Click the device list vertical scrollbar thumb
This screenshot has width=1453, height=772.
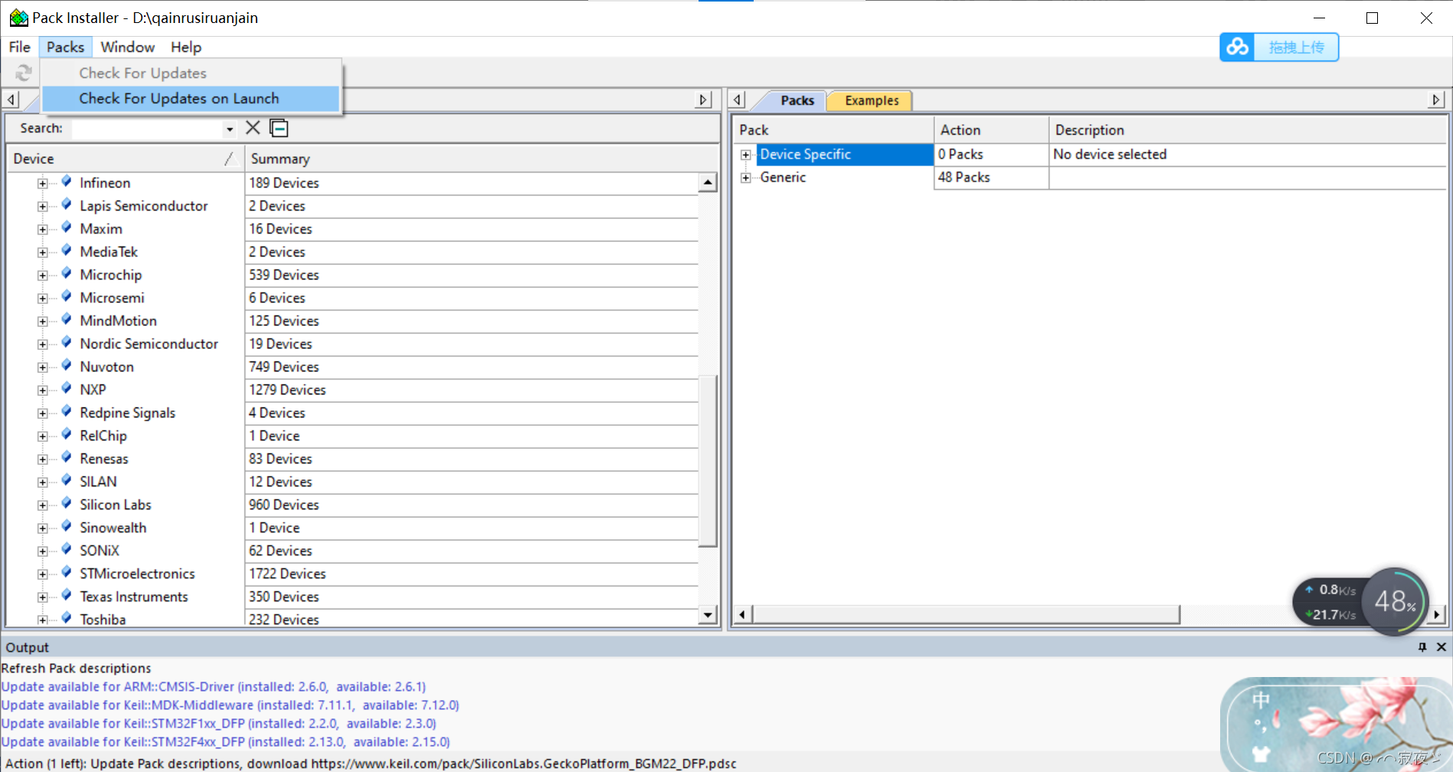(709, 461)
